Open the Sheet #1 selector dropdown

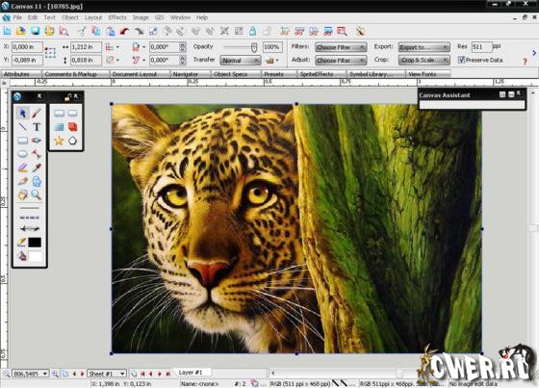pyautogui.click(x=107, y=374)
